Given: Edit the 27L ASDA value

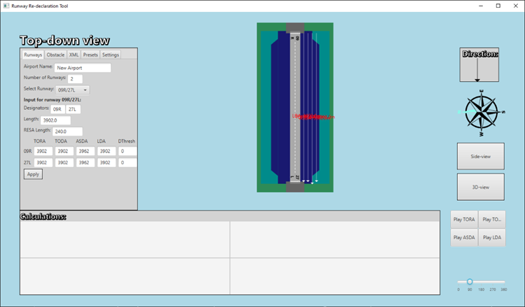Looking at the screenshot, I should (x=85, y=162).
